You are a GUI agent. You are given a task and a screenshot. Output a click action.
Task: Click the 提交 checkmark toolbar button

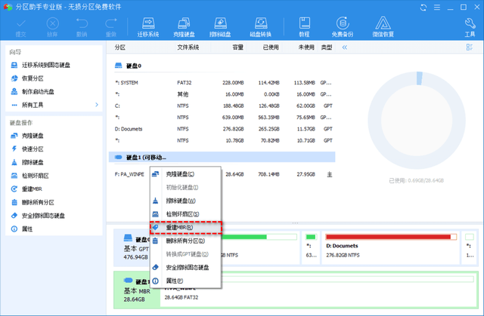pyautogui.click(x=21, y=27)
